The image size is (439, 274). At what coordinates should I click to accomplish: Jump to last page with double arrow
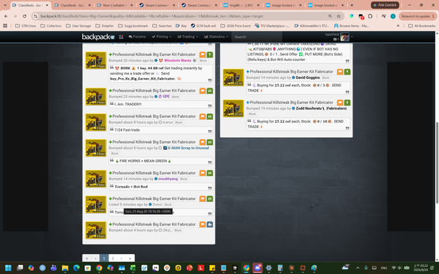(x=130, y=258)
